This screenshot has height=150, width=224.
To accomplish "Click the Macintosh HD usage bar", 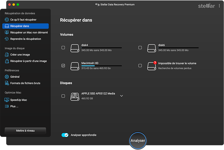I will (x=102, y=66).
